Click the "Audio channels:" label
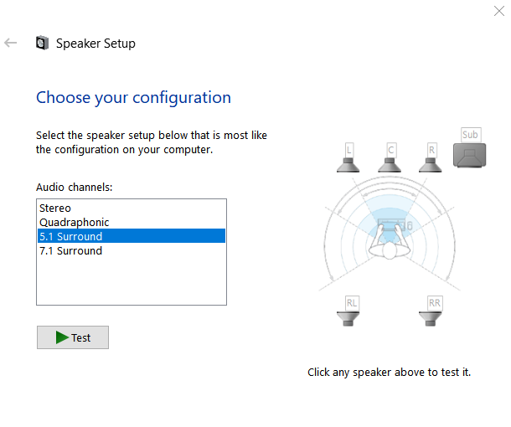Viewport: 511px width, 427px height. pos(75,187)
